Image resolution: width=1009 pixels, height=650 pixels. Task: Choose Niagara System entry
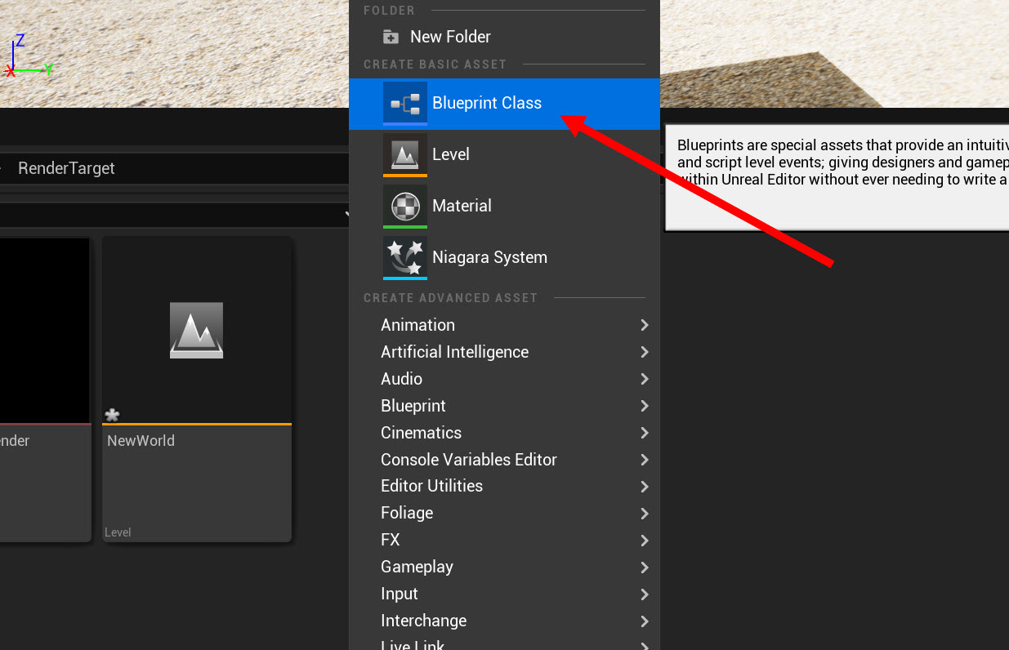click(504, 258)
